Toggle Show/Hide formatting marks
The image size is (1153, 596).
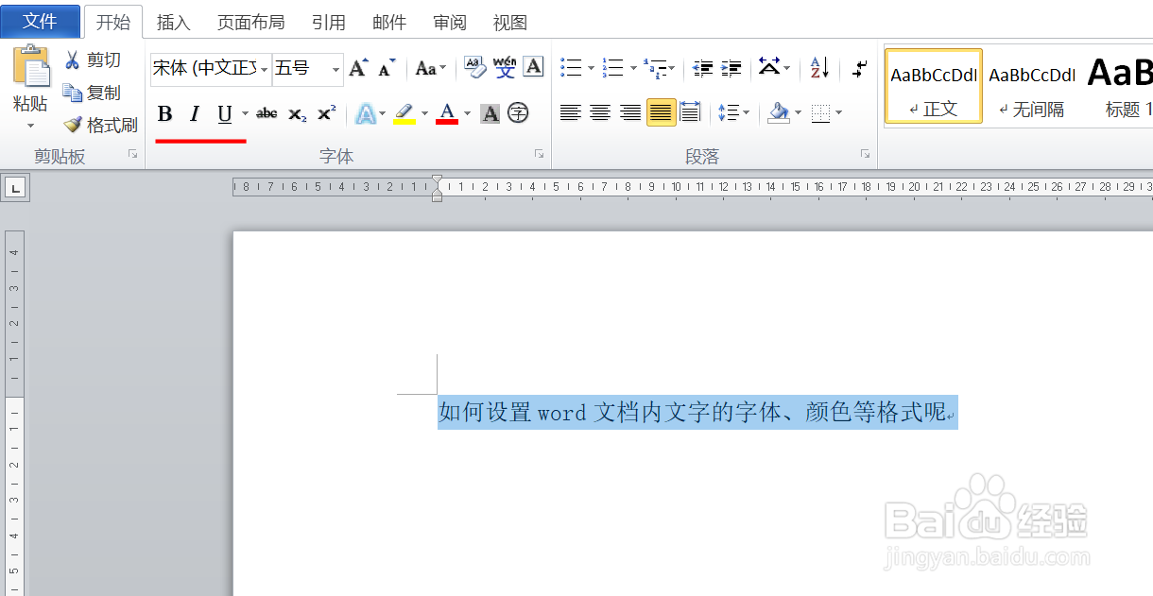[x=860, y=68]
